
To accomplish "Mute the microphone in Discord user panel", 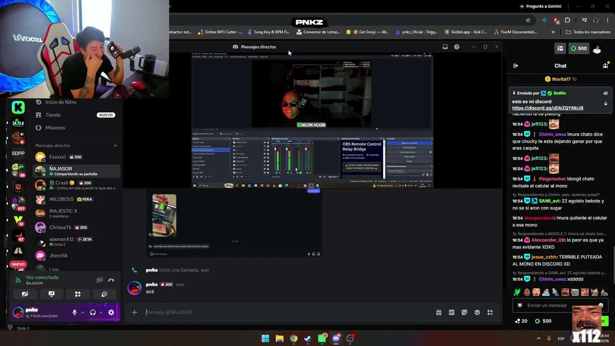I will (x=74, y=312).
